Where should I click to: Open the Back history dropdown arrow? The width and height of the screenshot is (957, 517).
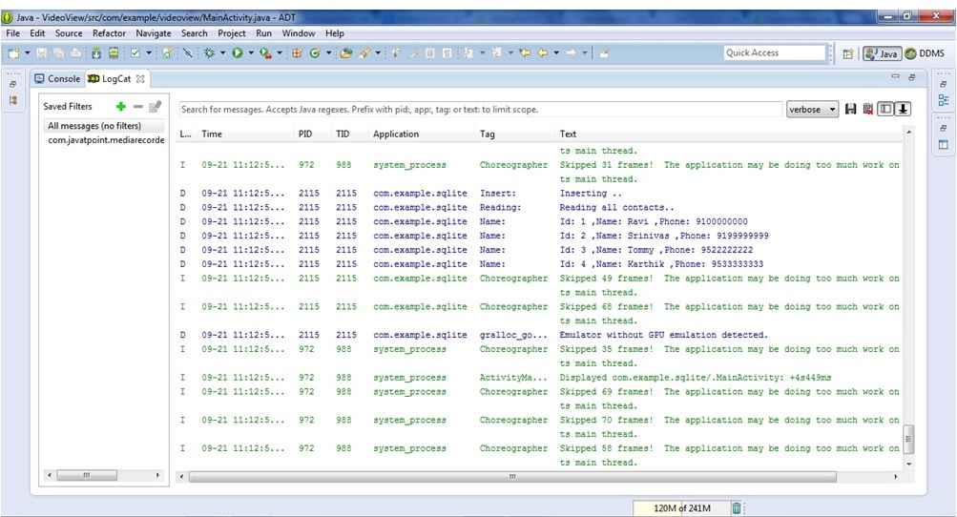point(556,53)
